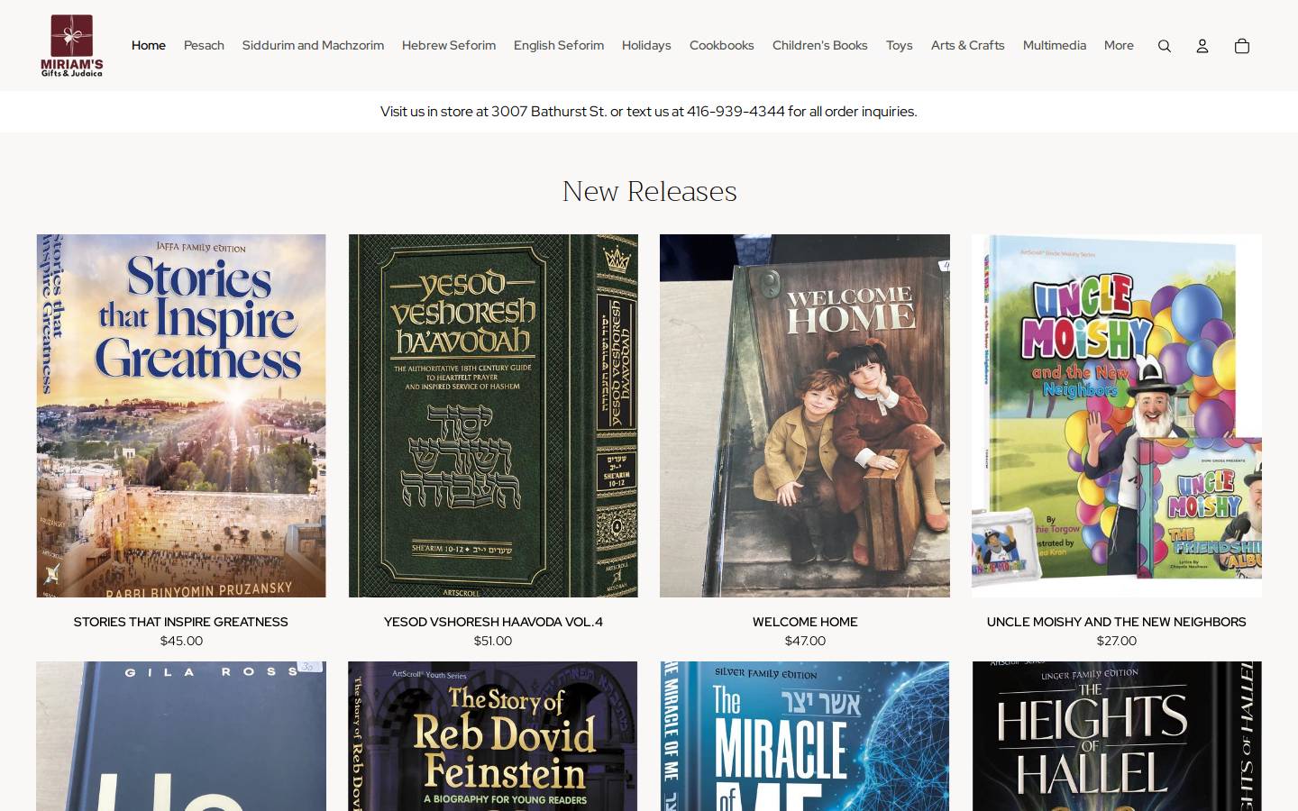The width and height of the screenshot is (1298, 811).
Task: Open the Pesach menu
Action: pos(204,45)
